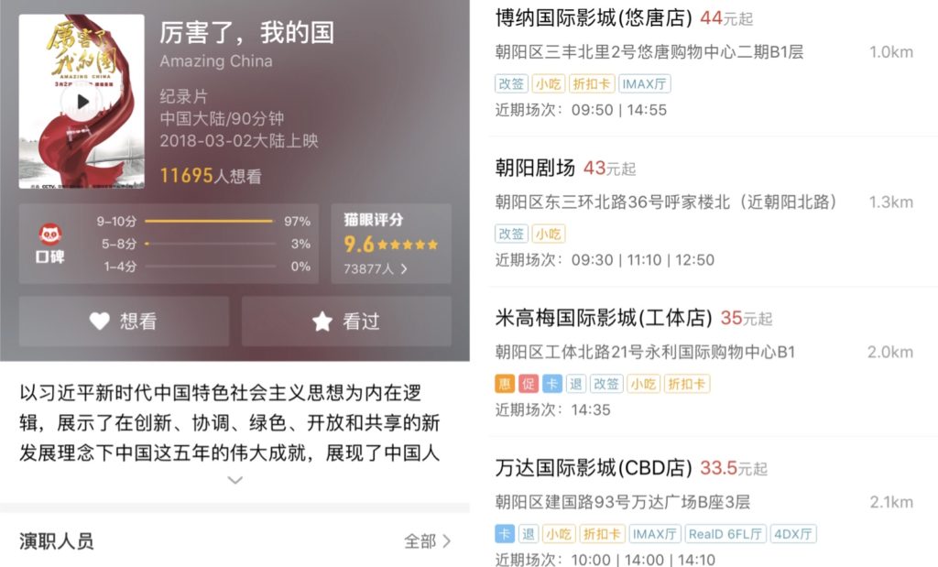Click the 退 tag under 米高梅国际影城
938x567 pixels.
point(576,384)
